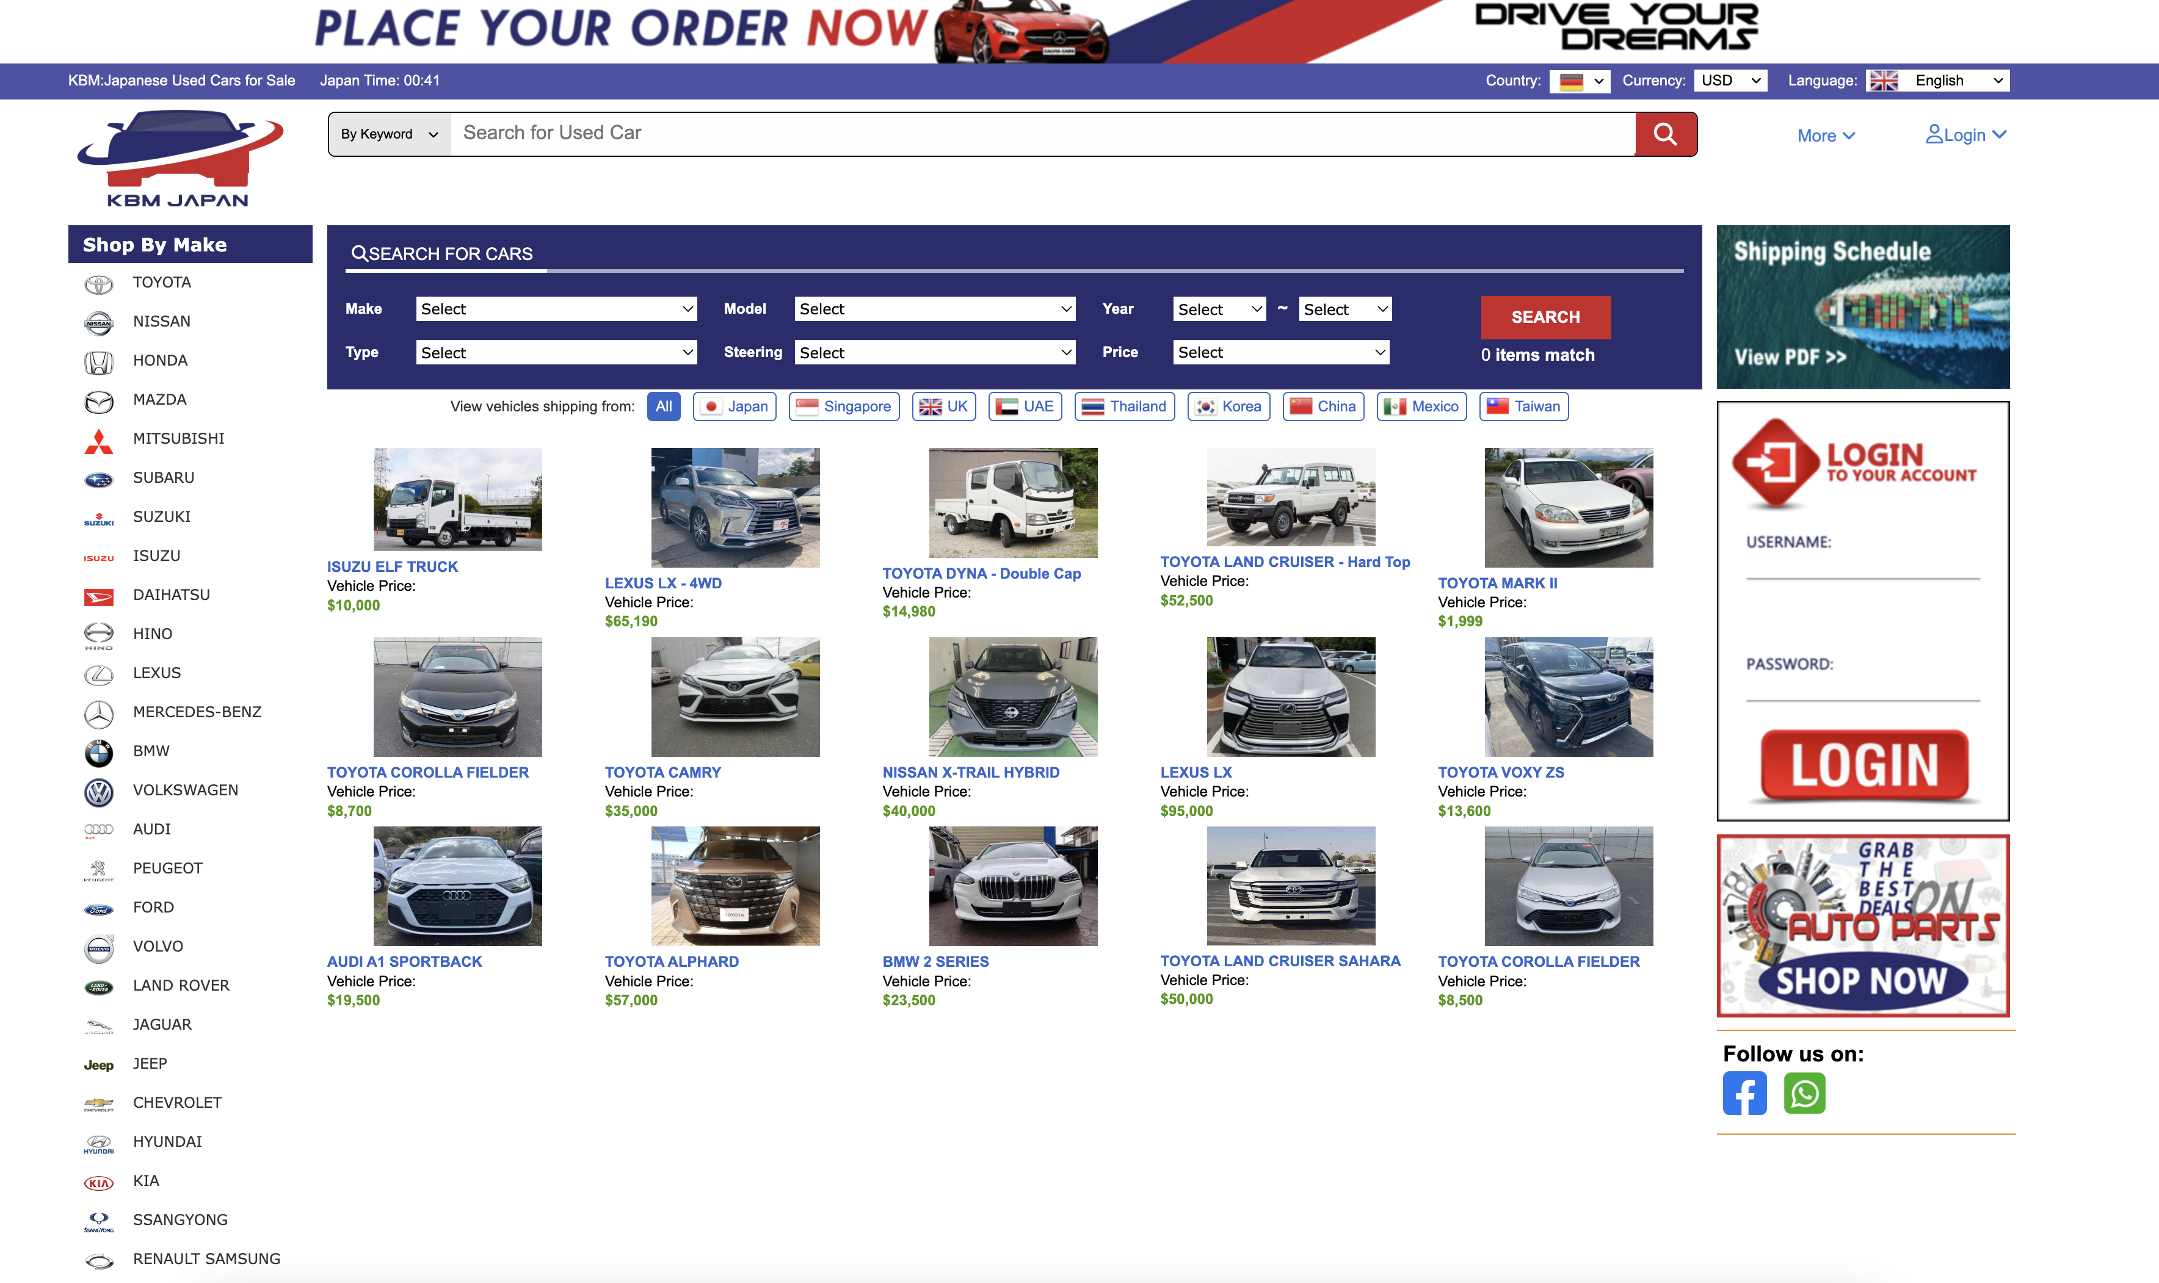The image size is (2159, 1283).
Task: Open the Country flag dropdown
Action: tap(1580, 81)
